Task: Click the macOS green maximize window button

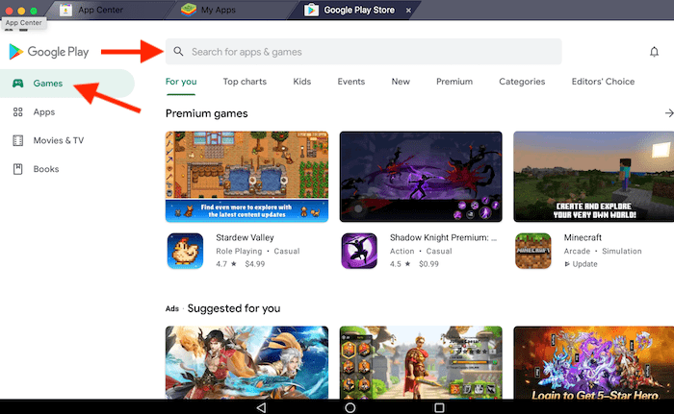Action: 34,11
